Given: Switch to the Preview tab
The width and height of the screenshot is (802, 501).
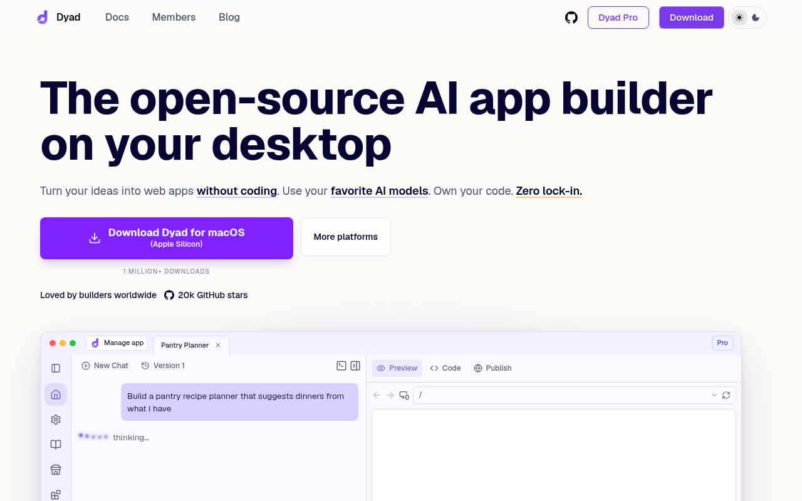Looking at the screenshot, I should 397,368.
